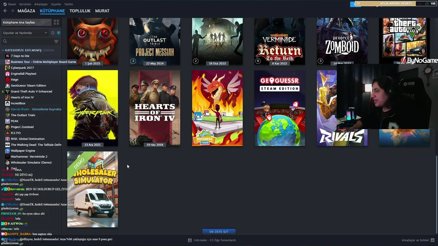Screen dimensions: 438x246
Task: Click Kütüphane Ana Sayfası button
Action: pos(26,22)
